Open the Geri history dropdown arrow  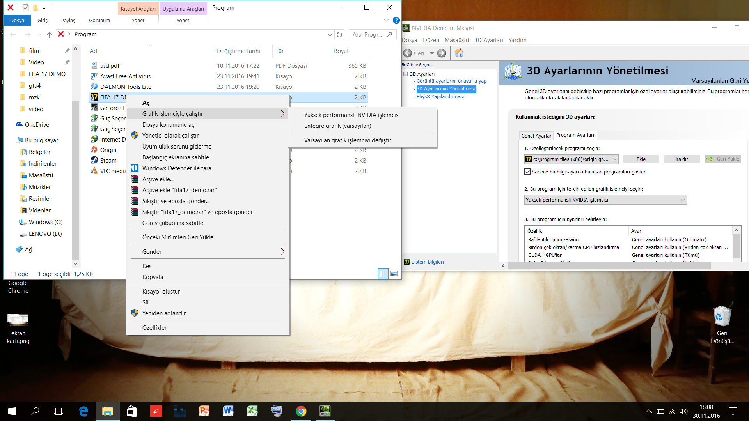(x=432, y=53)
